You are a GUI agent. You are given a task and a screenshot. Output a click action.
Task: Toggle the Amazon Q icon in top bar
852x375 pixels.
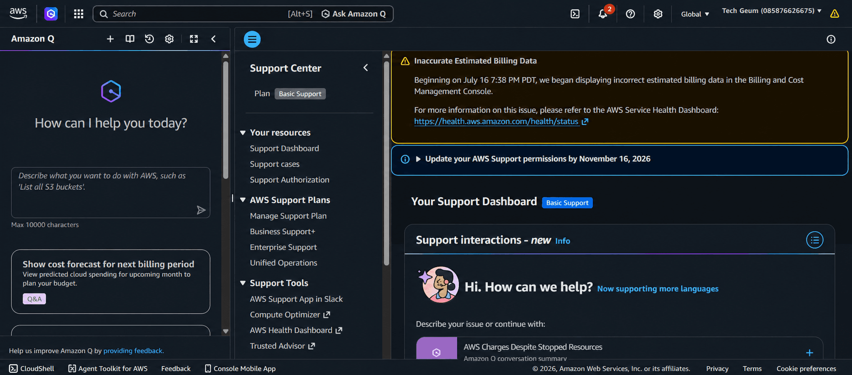coord(51,14)
